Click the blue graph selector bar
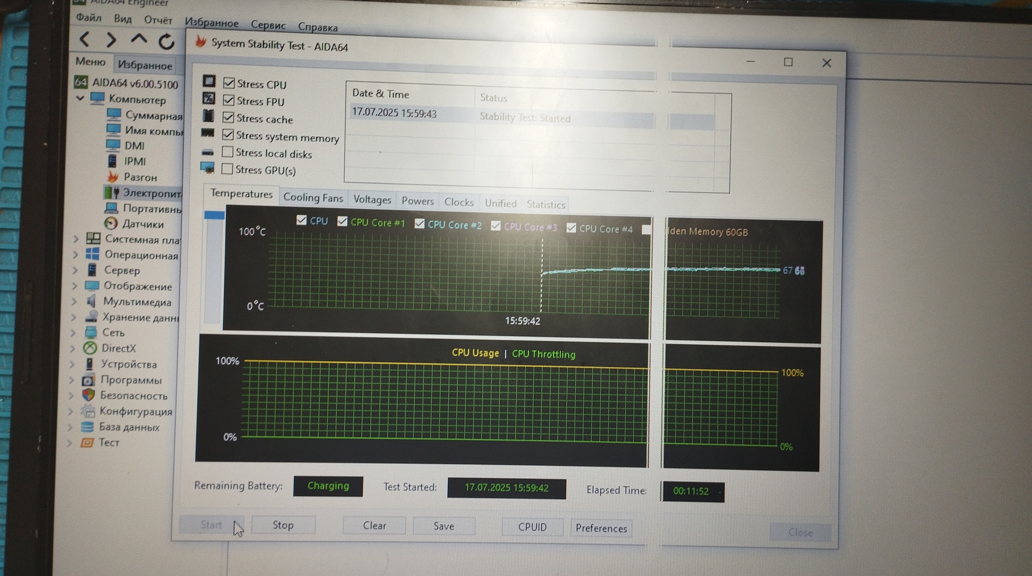 [214, 215]
